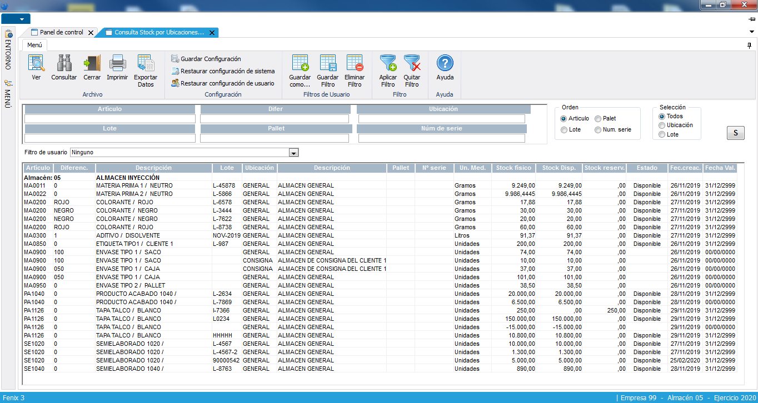758x403 pixels.
Task: Remove filter with Quitar Filtro icon
Action: 412,64
